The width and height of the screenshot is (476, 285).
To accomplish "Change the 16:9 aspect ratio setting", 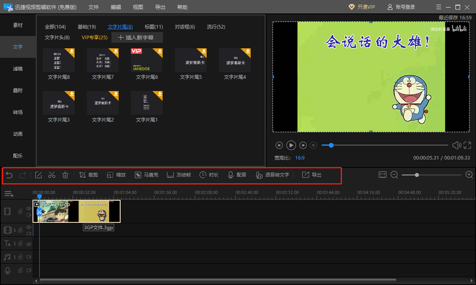I will 300,158.
